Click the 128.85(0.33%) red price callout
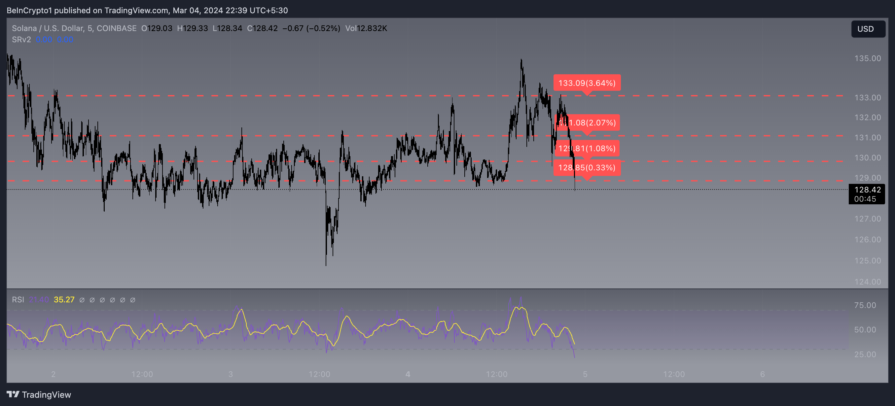The image size is (895, 406). pos(587,168)
